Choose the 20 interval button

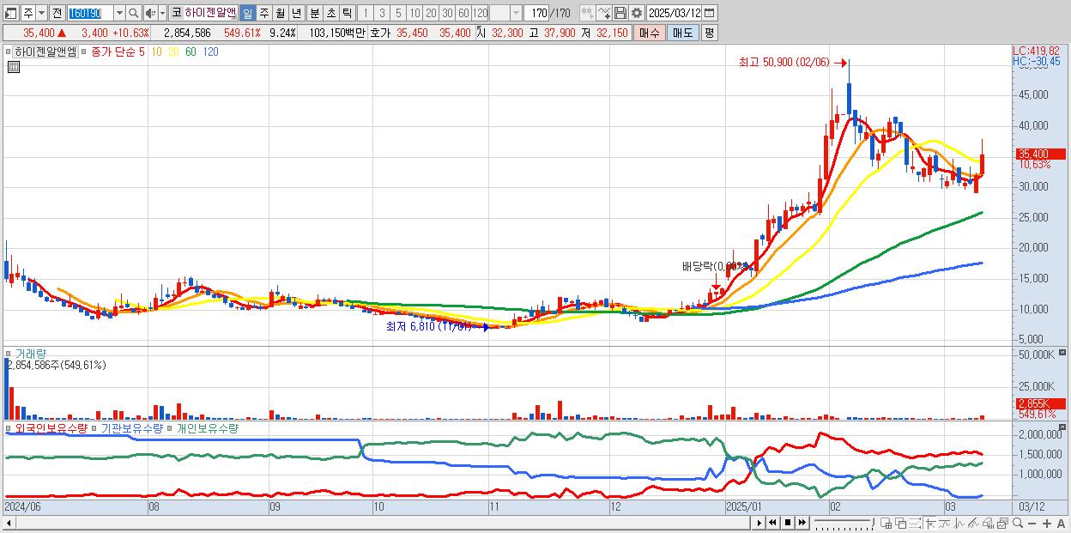point(431,13)
